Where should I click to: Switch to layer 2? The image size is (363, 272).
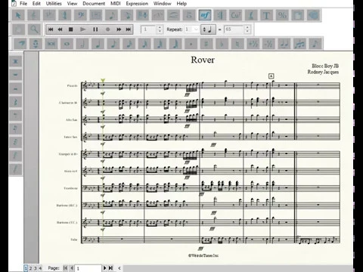coord(30,268)
